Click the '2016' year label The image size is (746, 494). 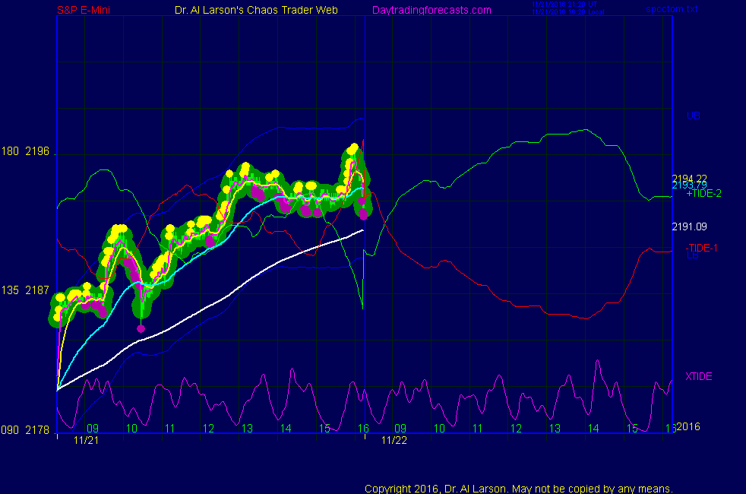(x=688, y=426)
